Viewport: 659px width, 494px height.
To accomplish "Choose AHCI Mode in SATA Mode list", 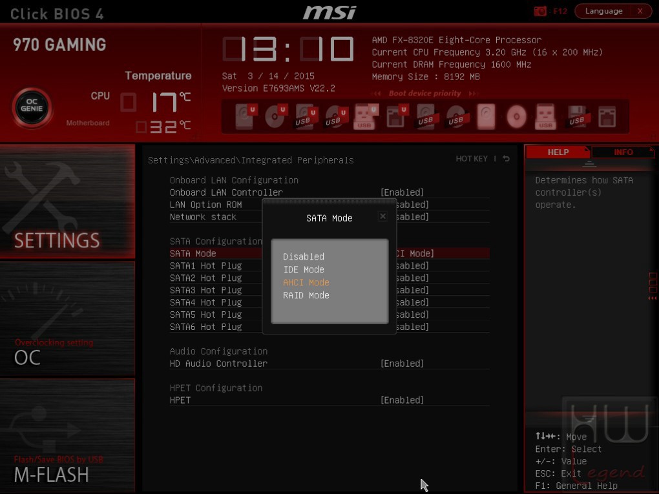I will pos(306,282).
